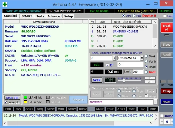Click the red Passp button
Image resolution: width=175 pixels, height=128 pixels.
point(167,91)
